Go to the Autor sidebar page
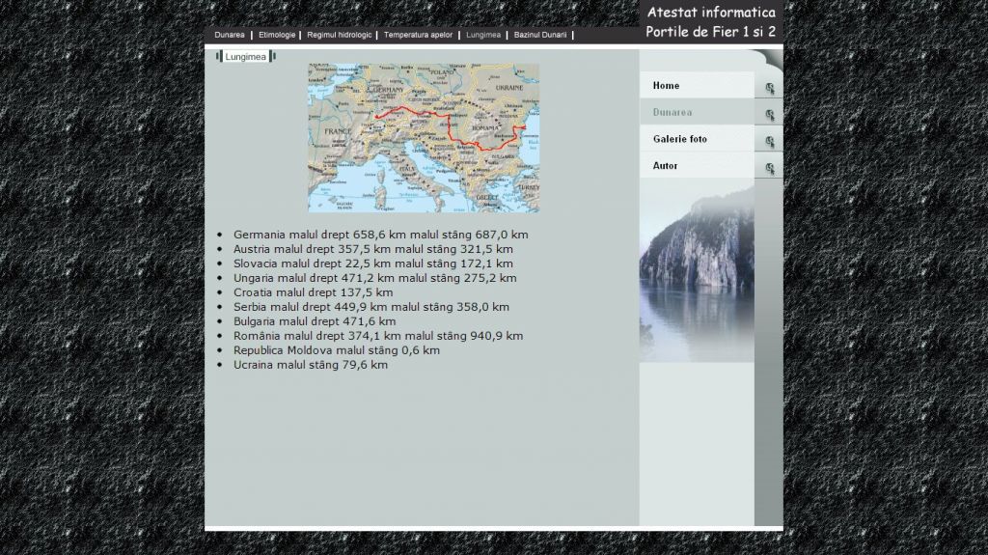This screenshot has height=555, width=988. (666, 166)
